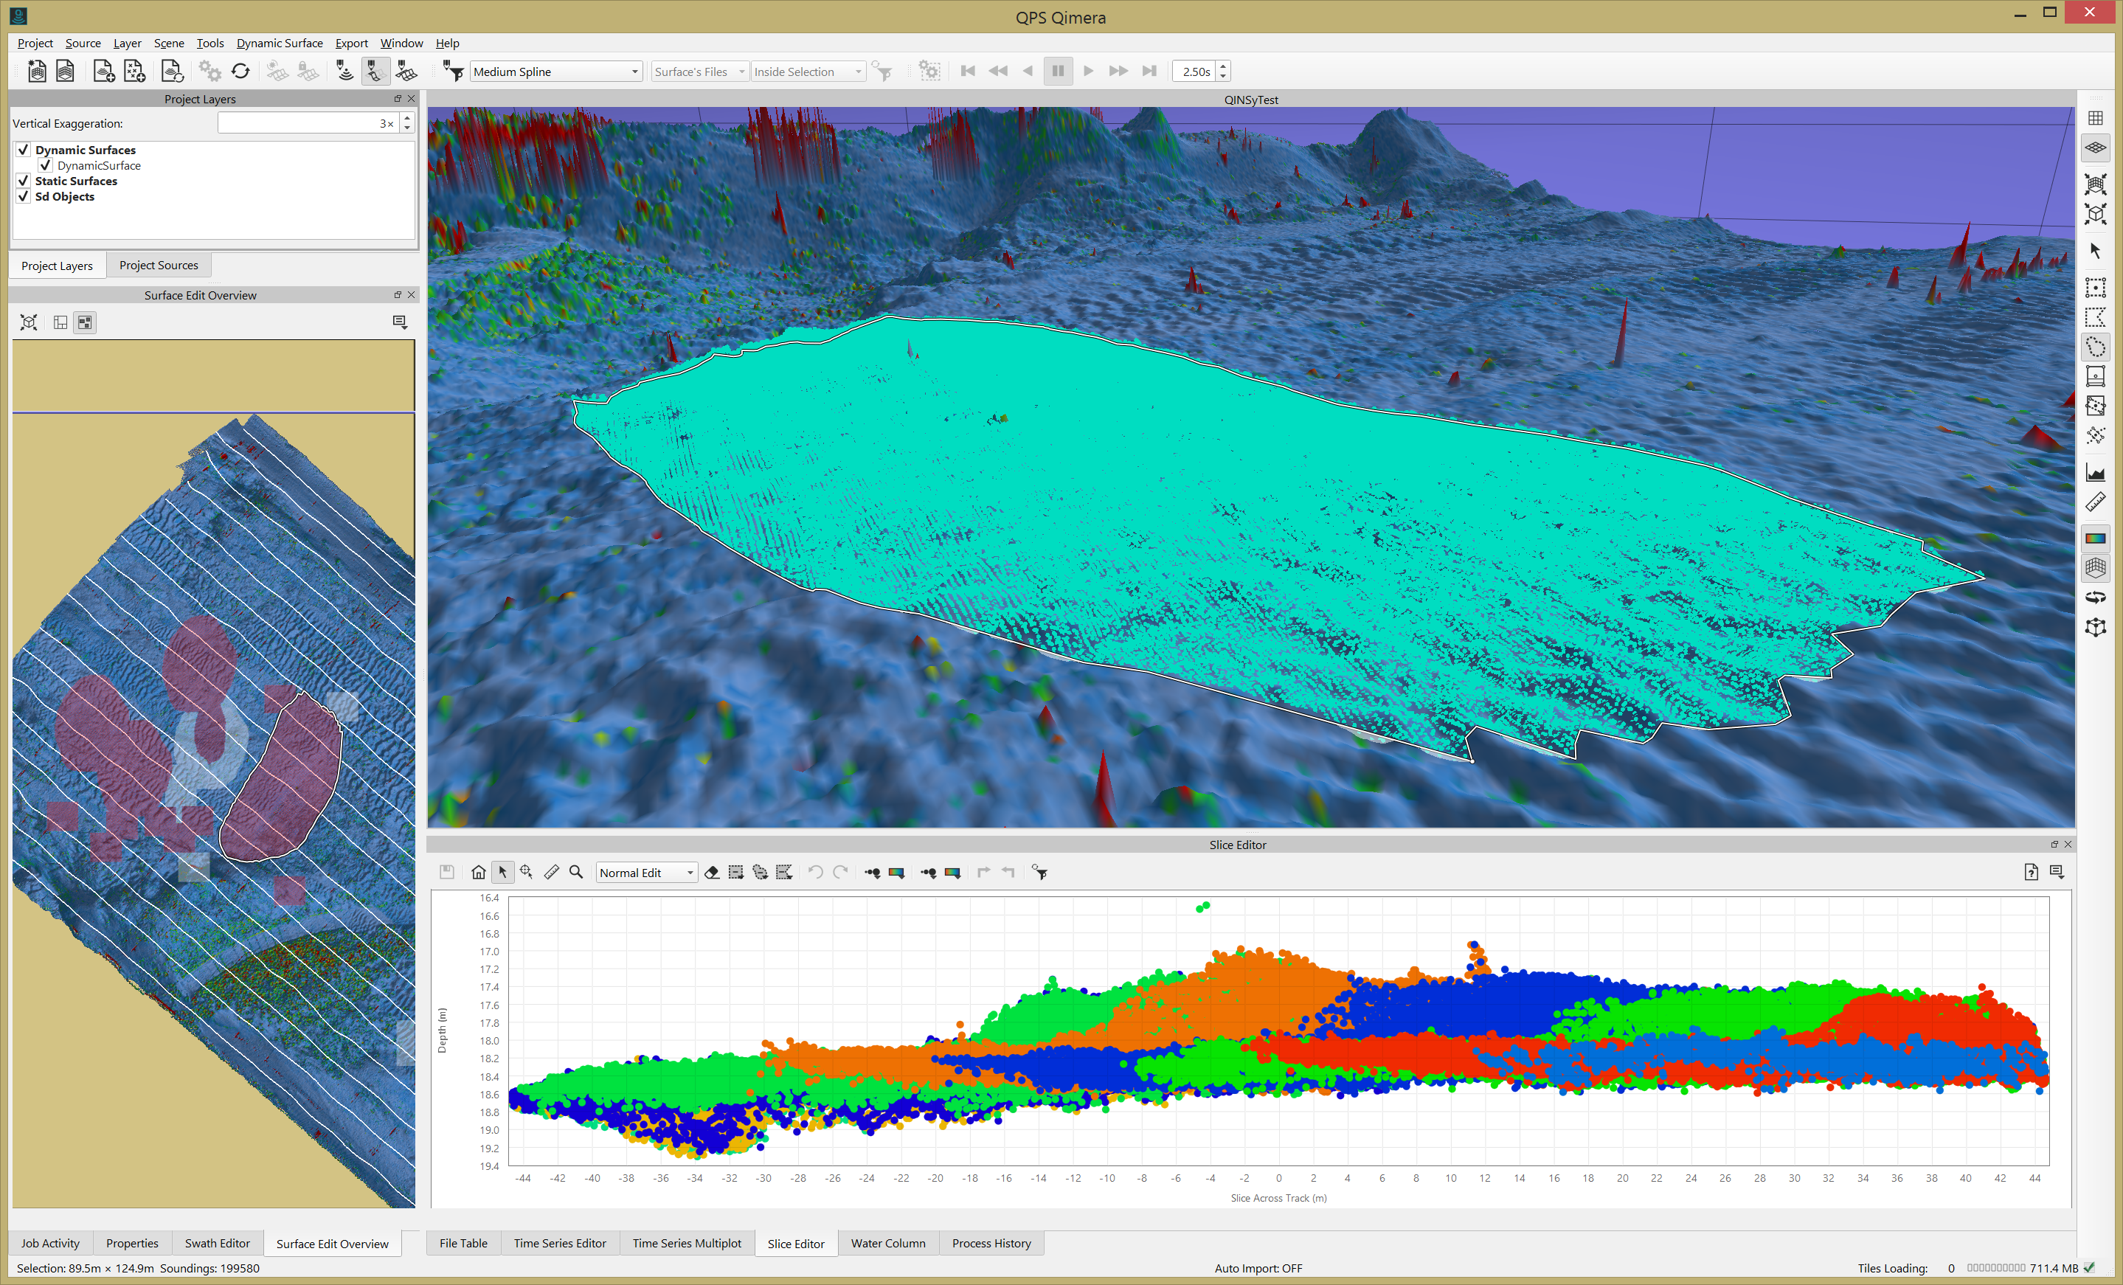Image resolution: width=2123 pixels, height=1285 pixels.
Task: Click the spline filter funnel icon
Action: (x=453, y=72)
